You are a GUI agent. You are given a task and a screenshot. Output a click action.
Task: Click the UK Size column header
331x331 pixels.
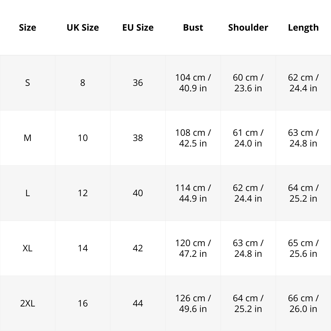click(83, 28)
